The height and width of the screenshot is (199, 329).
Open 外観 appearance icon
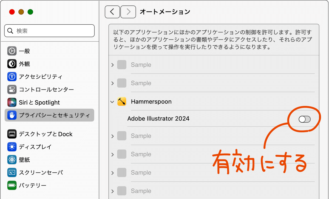coord(12,64)
